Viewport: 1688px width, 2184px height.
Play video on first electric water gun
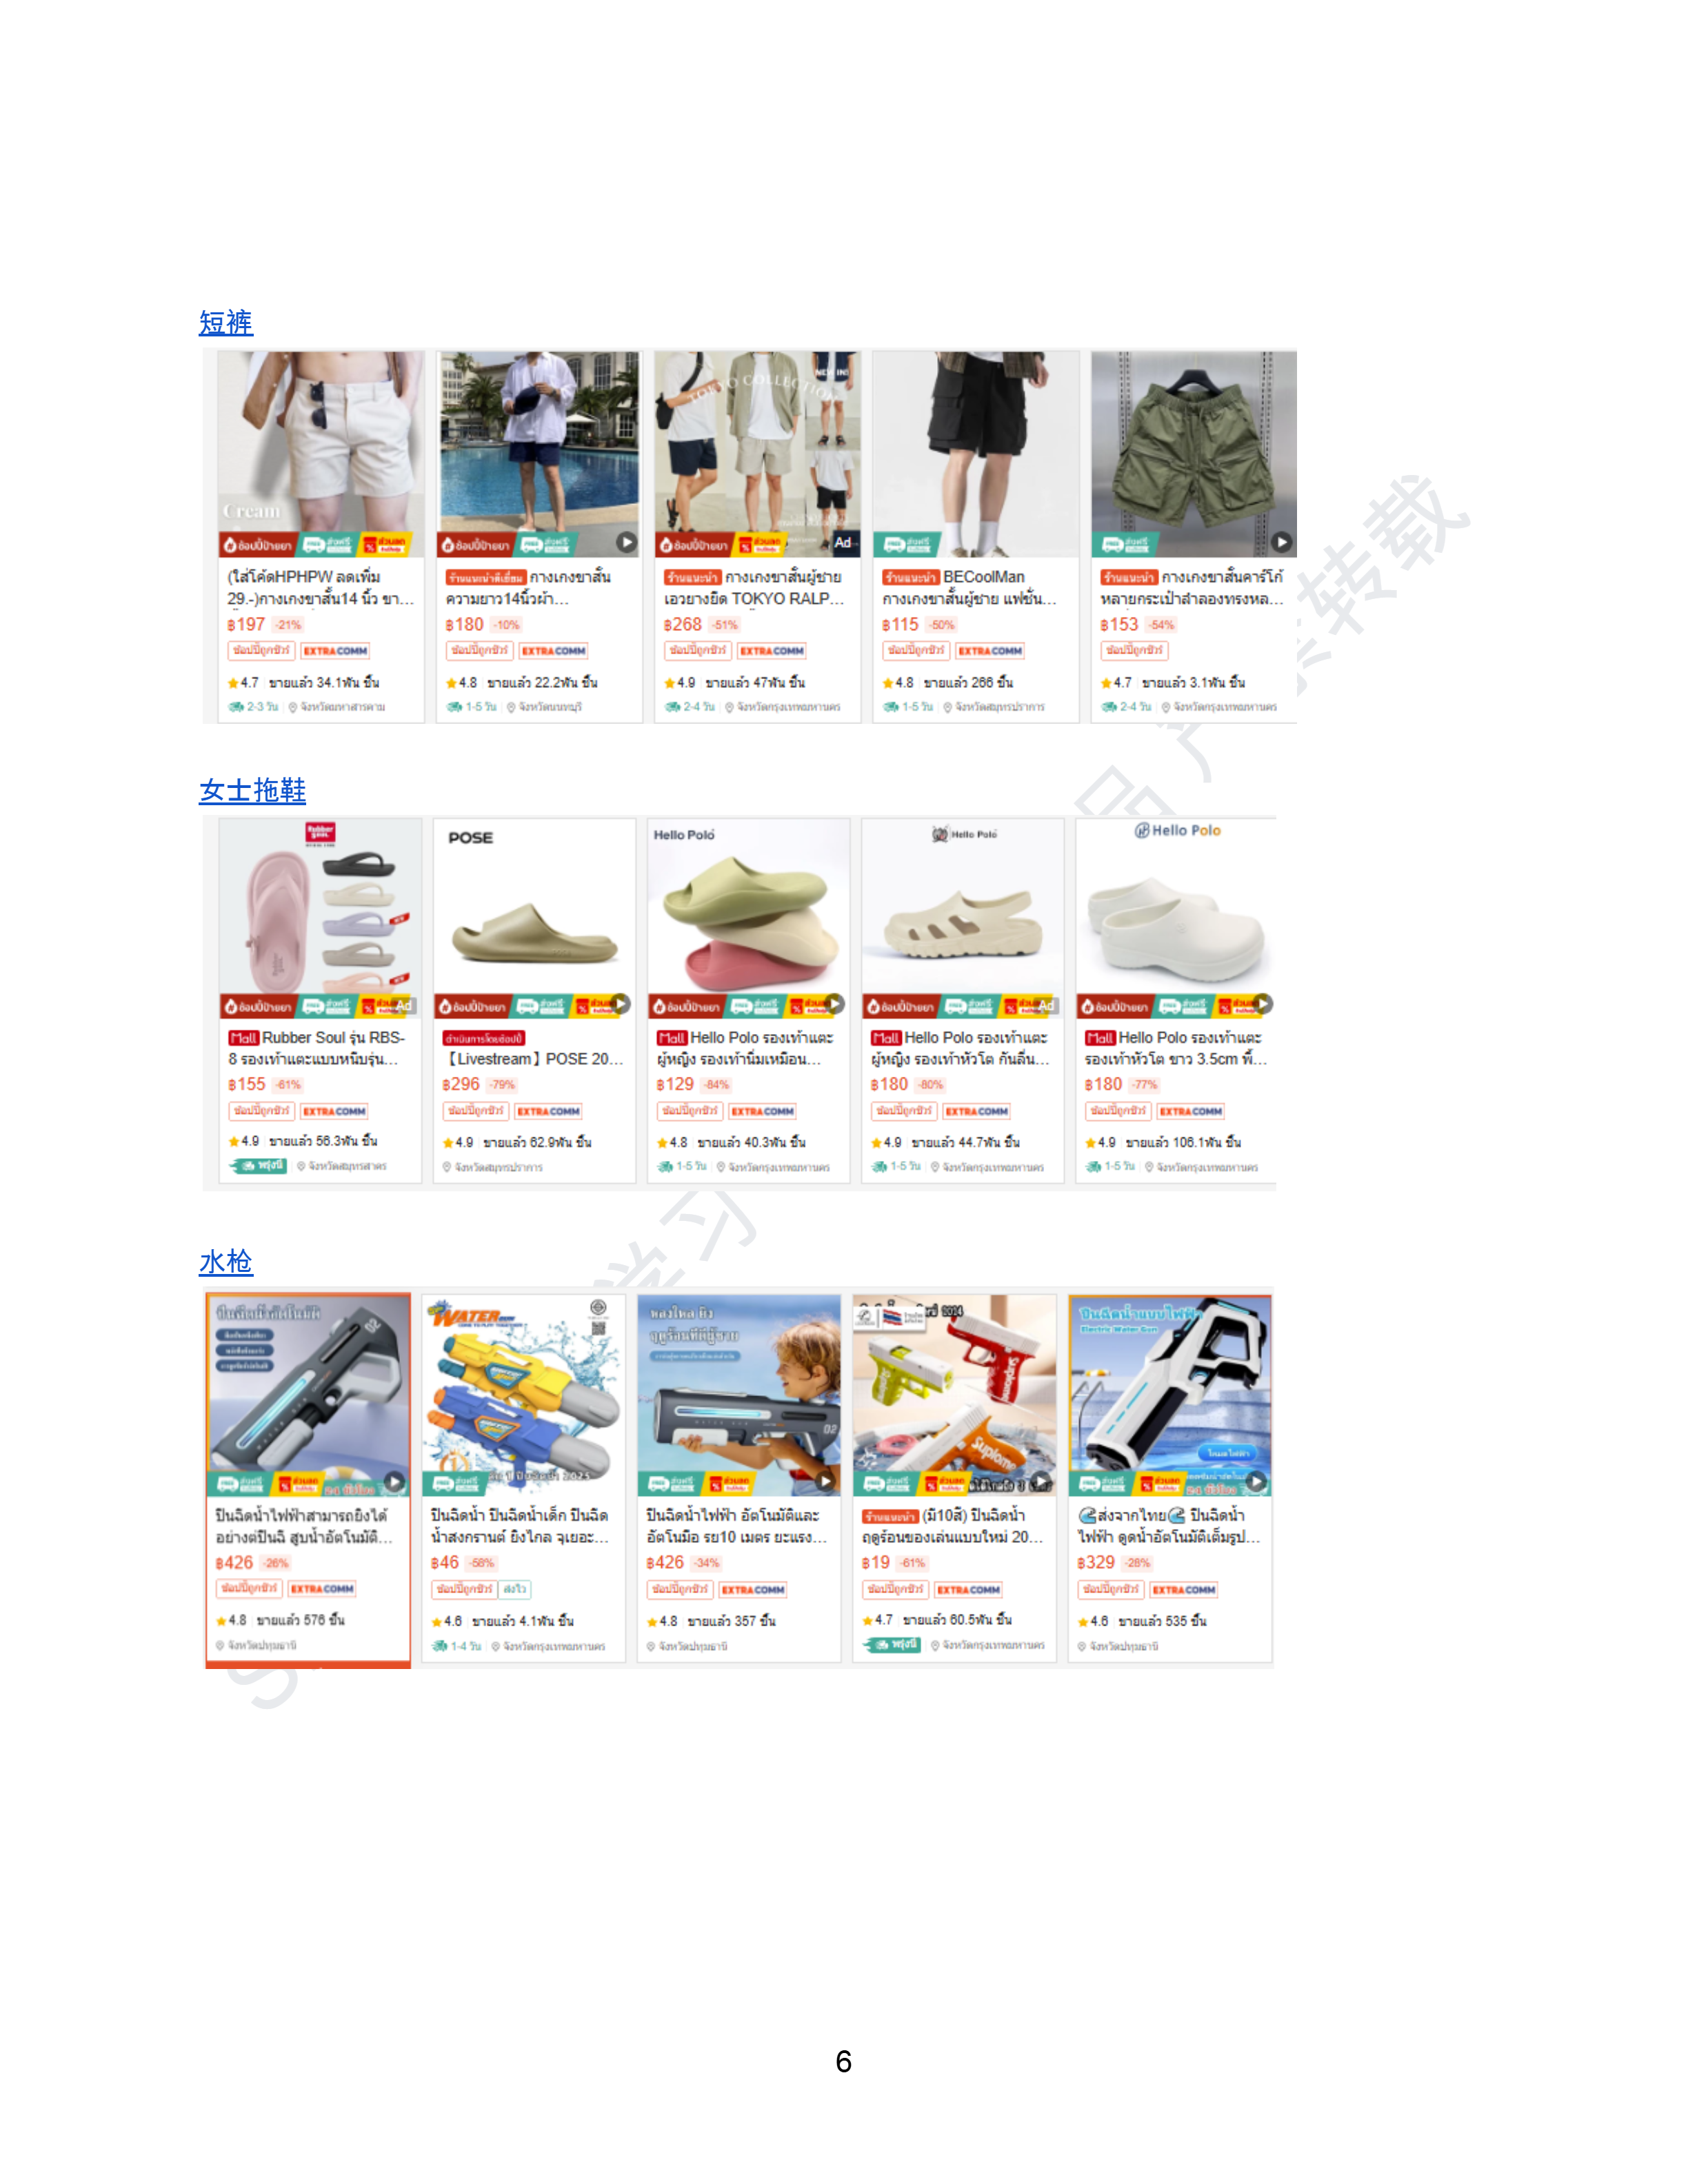click(395, 1482)
